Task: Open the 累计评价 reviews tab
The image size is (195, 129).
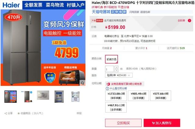Action: pos(141,48)
